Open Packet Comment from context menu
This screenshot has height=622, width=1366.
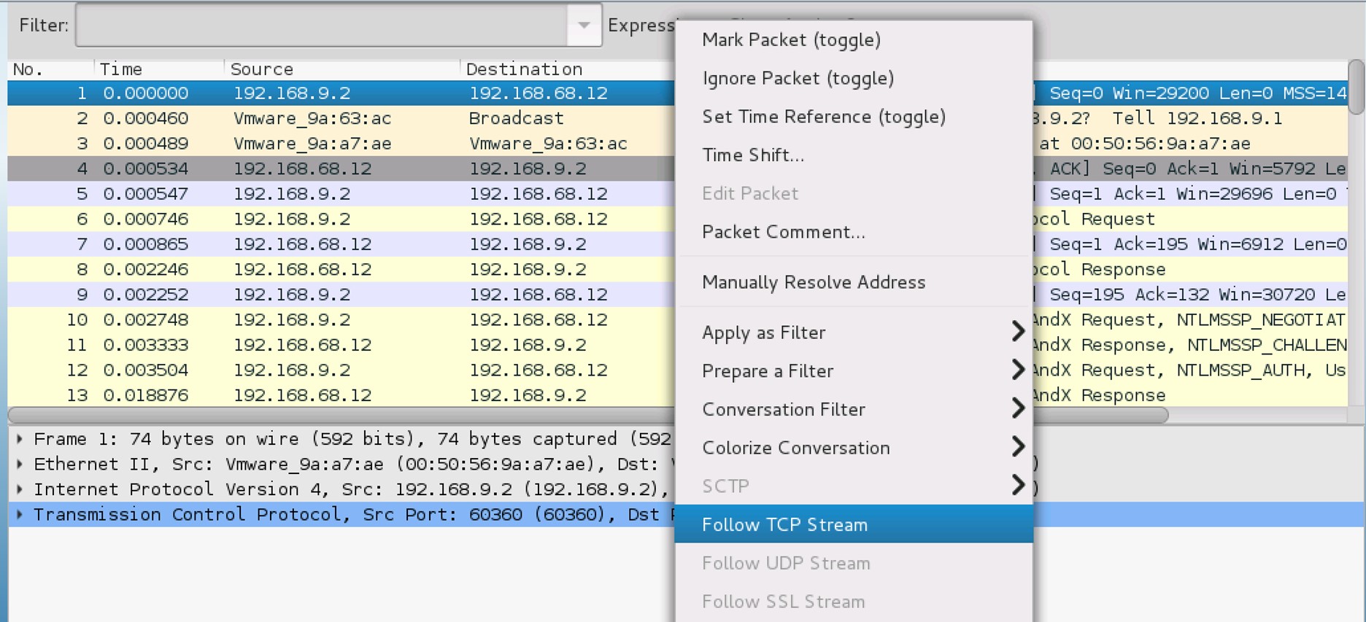(783, 232)
